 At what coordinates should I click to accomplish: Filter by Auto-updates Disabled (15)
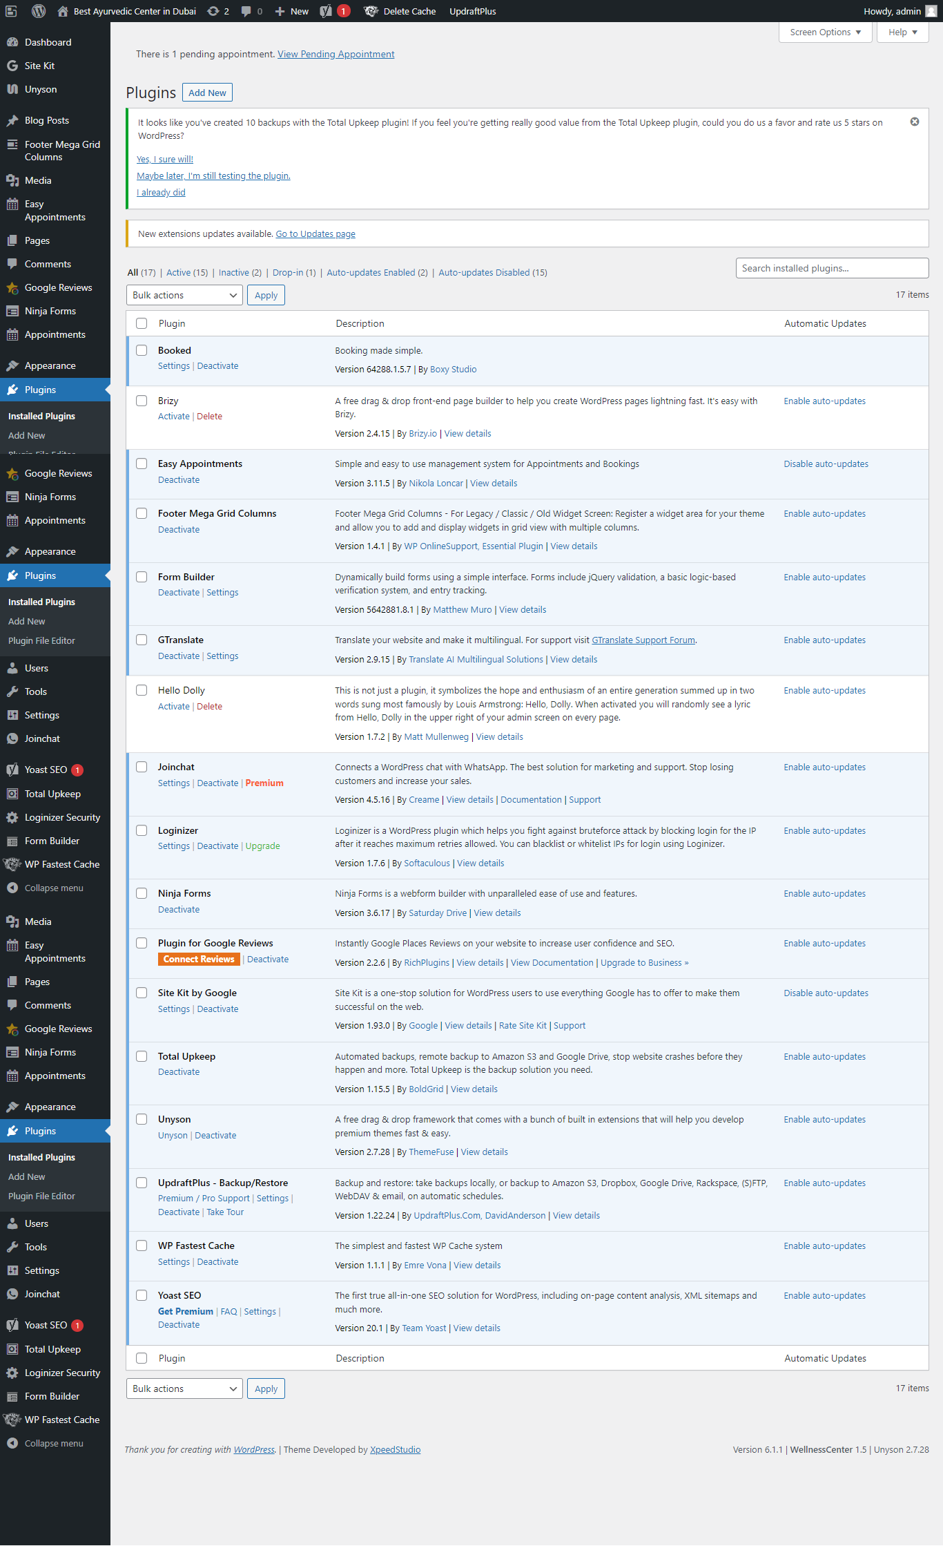(493, 273)
